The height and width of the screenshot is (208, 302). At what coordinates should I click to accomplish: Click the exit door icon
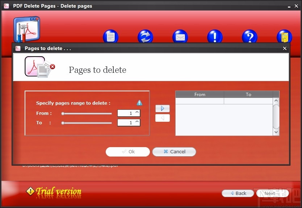[x=285, y=36]
